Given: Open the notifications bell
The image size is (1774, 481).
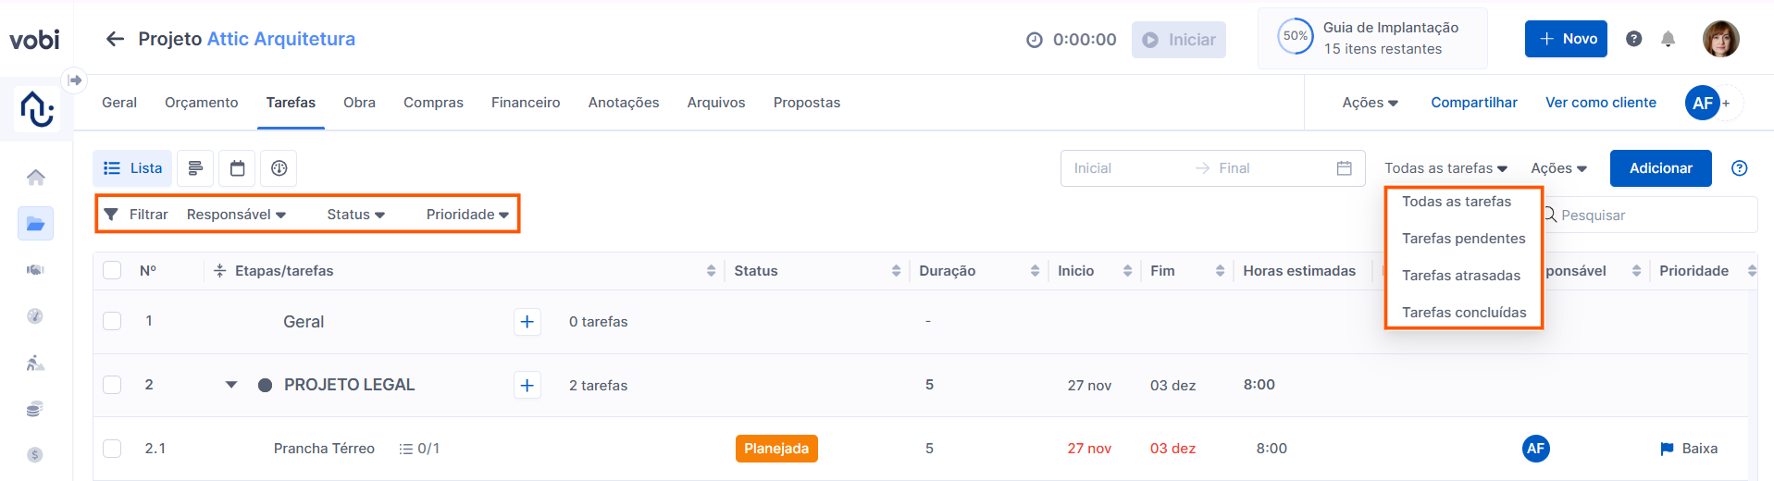Looking at the screenshot, I should 1668,39.
